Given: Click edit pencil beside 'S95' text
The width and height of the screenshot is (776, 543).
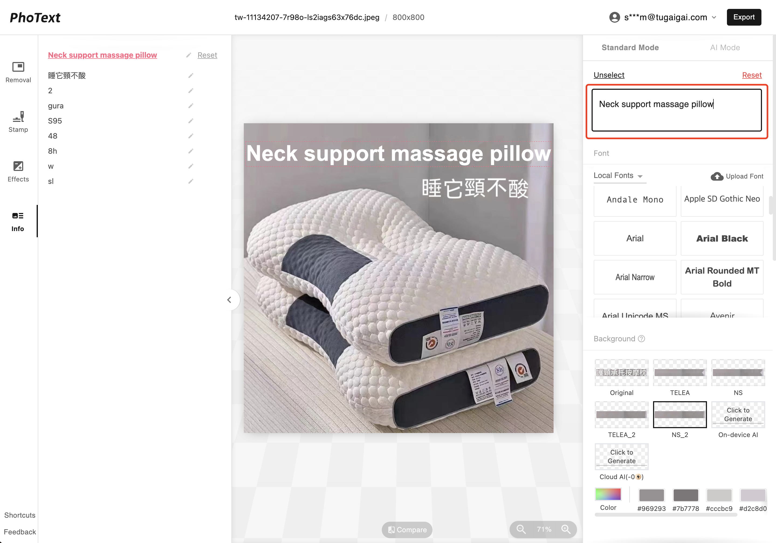Looking at the screenshot, I should [191, 121].
